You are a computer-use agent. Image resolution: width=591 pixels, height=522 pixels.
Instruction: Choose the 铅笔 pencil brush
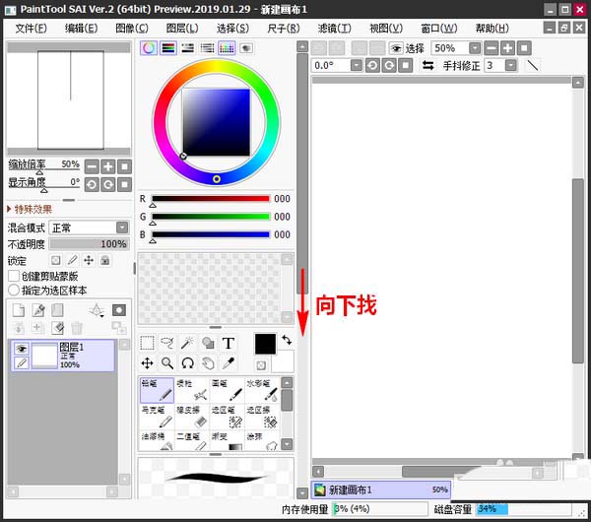(x=157, y=390)
